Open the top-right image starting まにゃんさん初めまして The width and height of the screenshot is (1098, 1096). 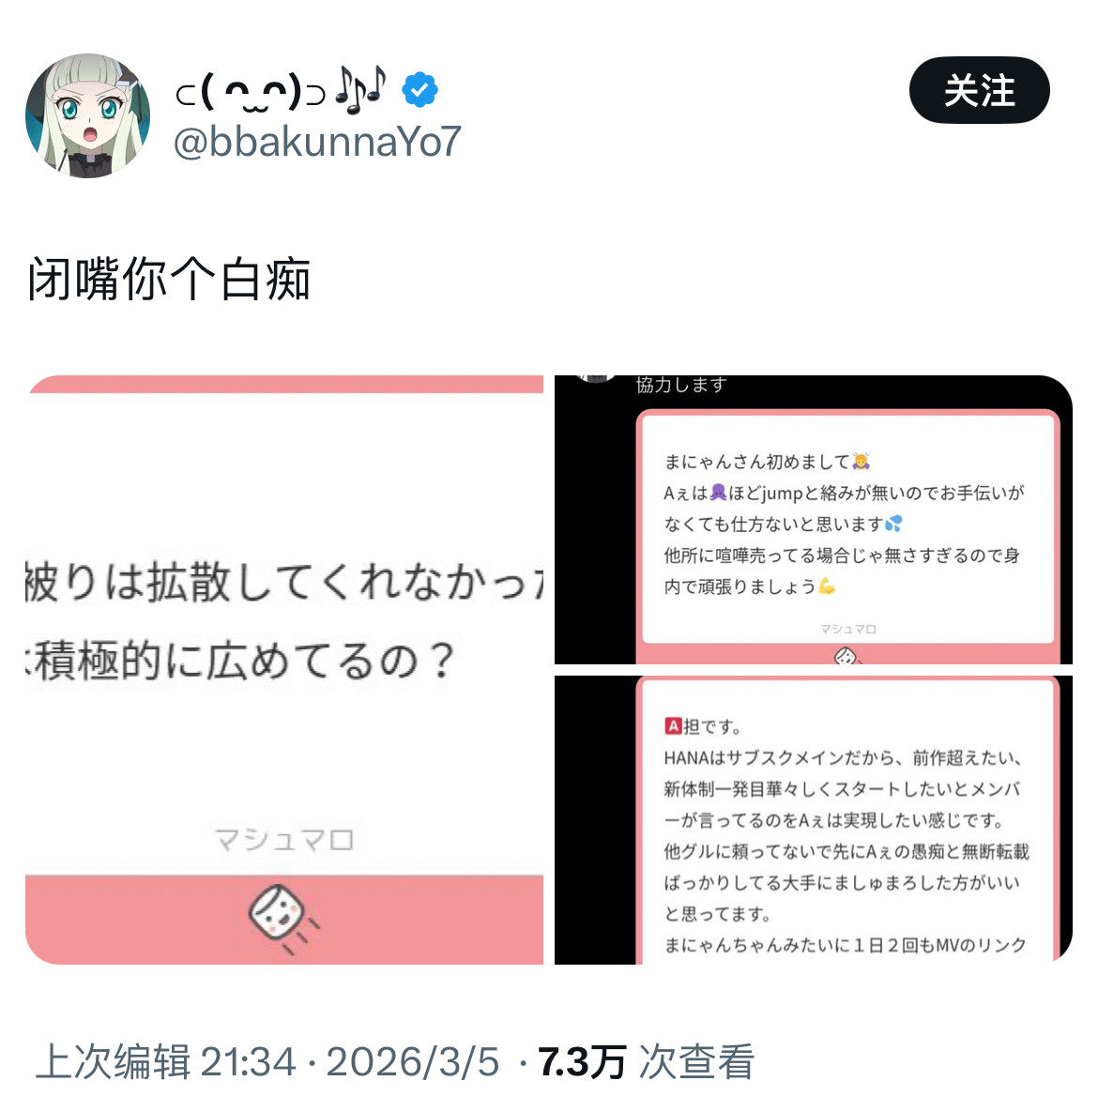click(x=814, y=520)
